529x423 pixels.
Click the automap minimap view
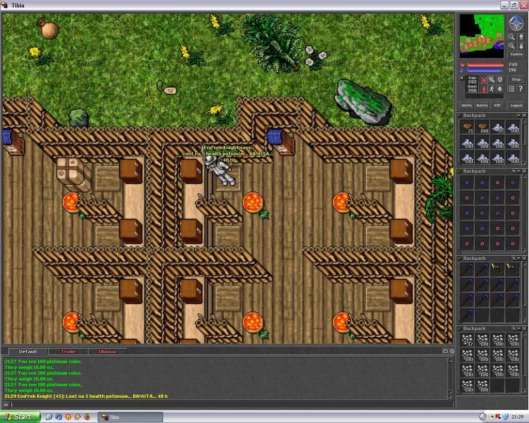click(482, 36)
